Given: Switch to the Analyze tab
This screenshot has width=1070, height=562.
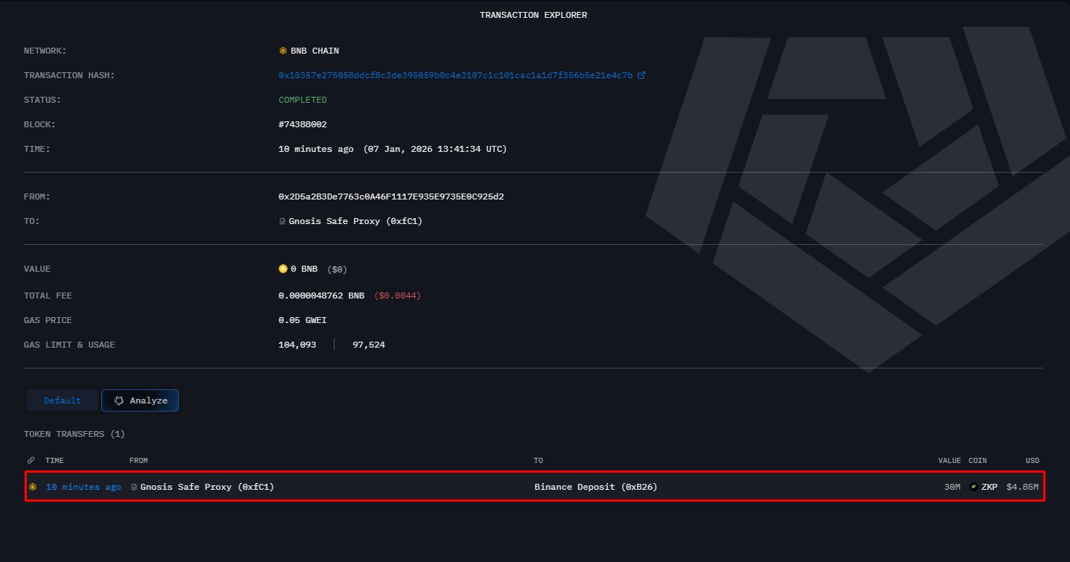Looking at the screenshot, I should tap(140, 400).
